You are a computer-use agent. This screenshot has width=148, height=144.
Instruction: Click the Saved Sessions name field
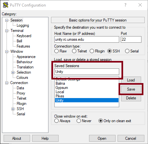pyautogui.click(x=87, y=72)
